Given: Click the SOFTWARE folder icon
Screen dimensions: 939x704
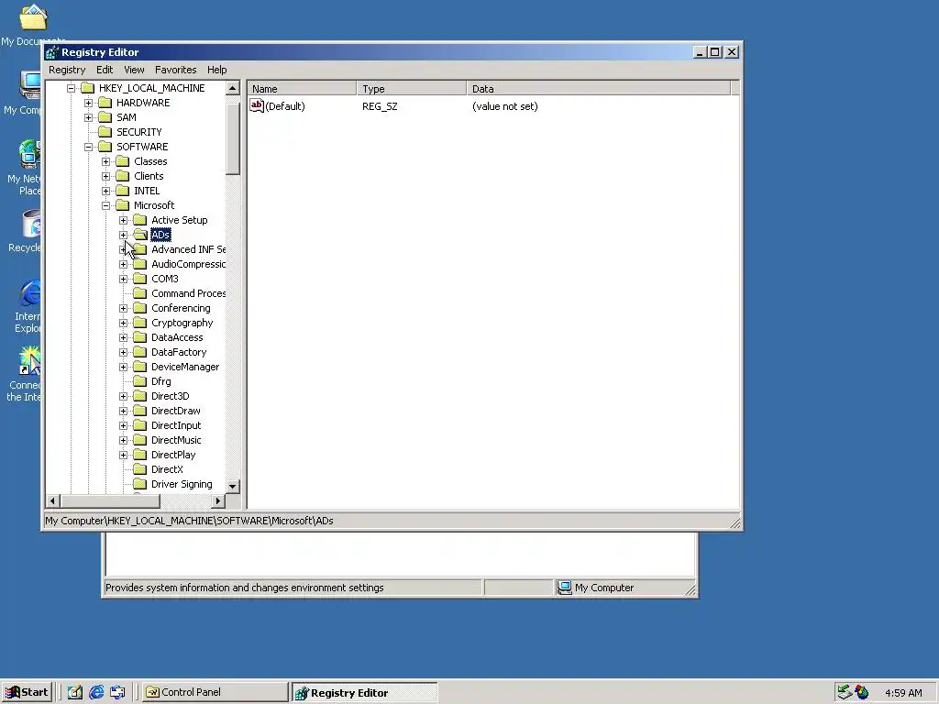Looking at the screenshot, I should pyautogui.click(x=105, y=147).
